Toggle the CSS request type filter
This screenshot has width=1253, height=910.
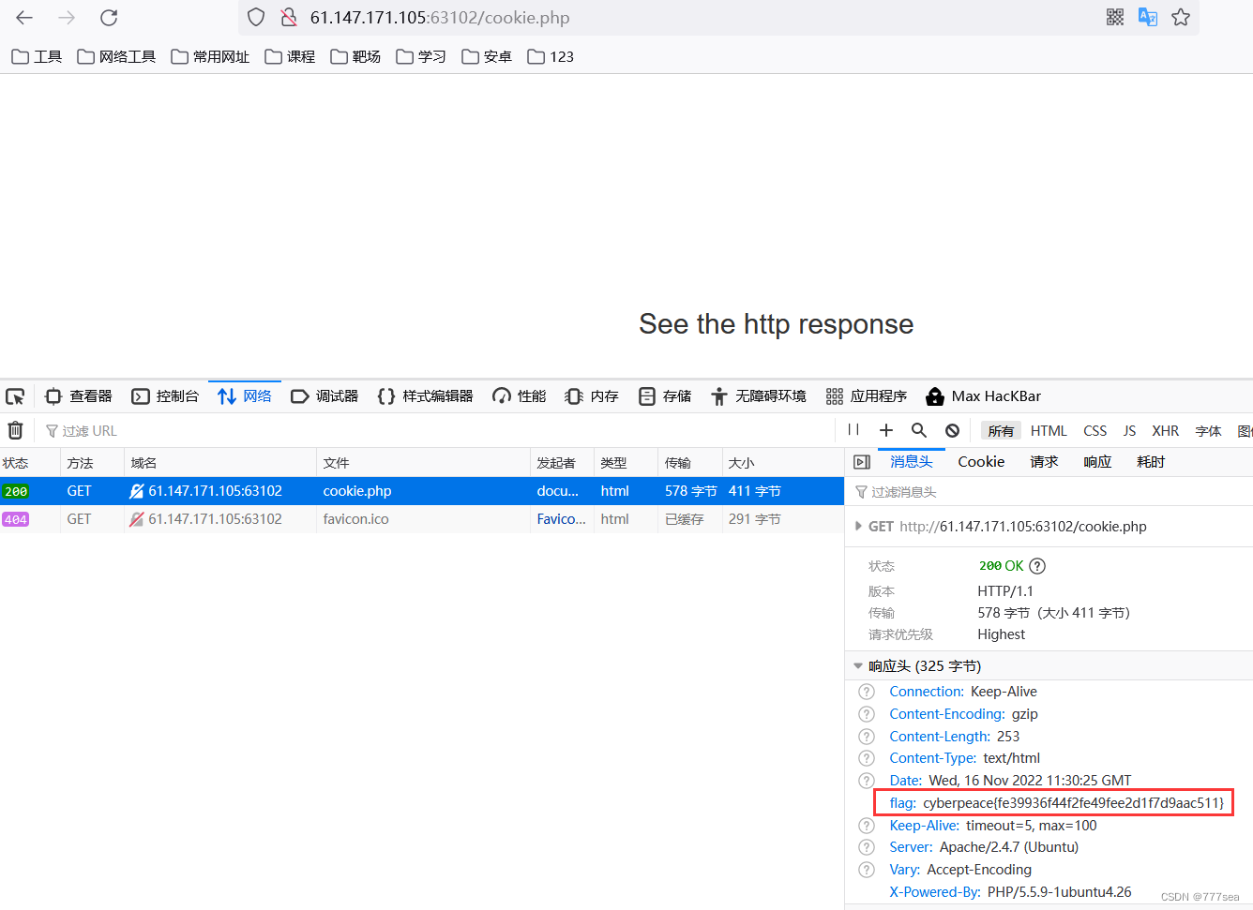(1094, 431)
